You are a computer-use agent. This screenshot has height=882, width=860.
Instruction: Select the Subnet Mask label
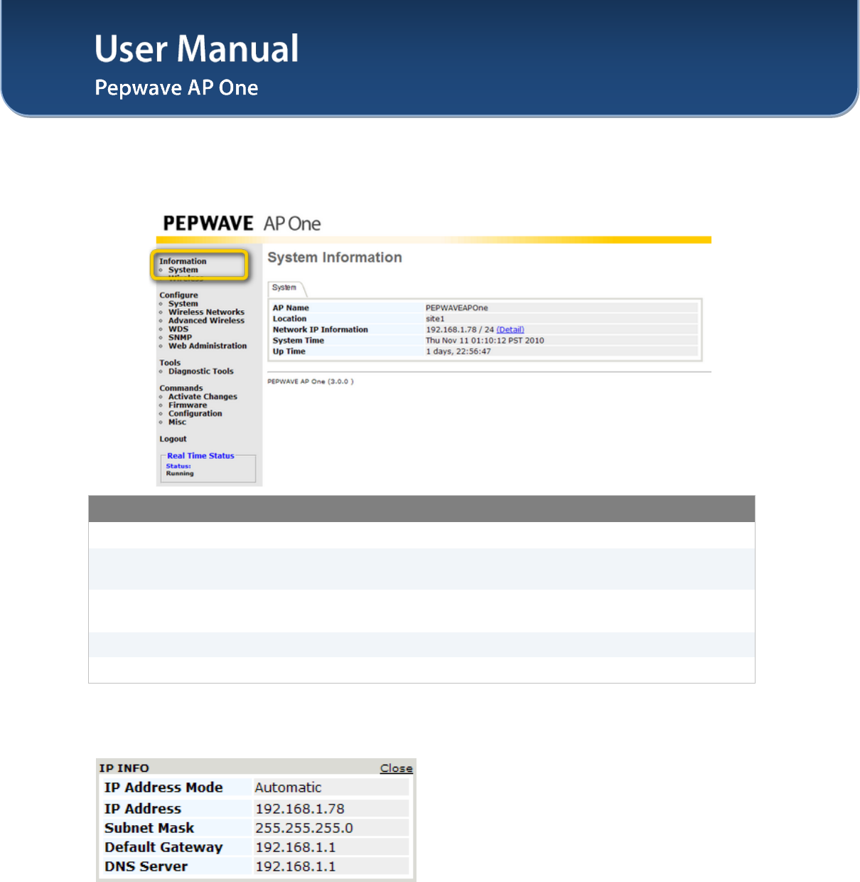(x=149, y=828)
